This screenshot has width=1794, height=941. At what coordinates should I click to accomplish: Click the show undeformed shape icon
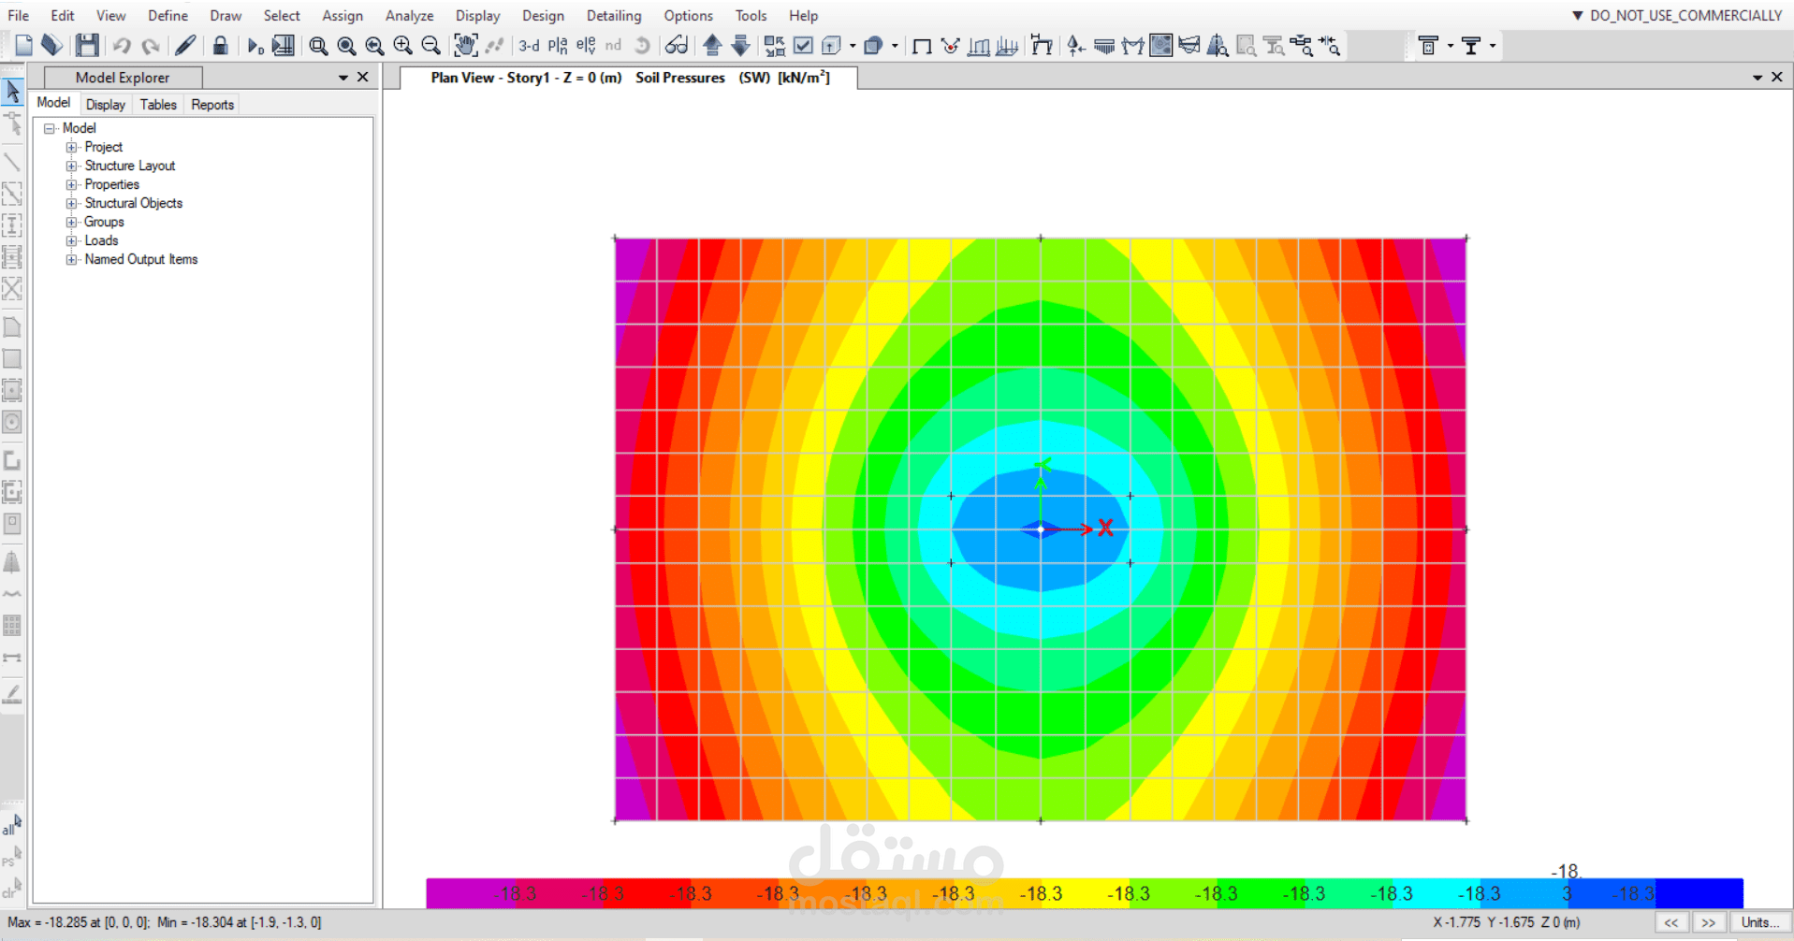(922, 46)
